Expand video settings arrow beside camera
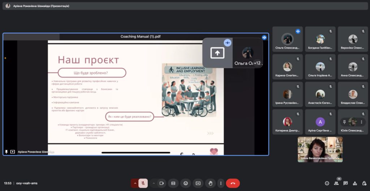Viewport: 370px width, 191px height. [154, 183]
